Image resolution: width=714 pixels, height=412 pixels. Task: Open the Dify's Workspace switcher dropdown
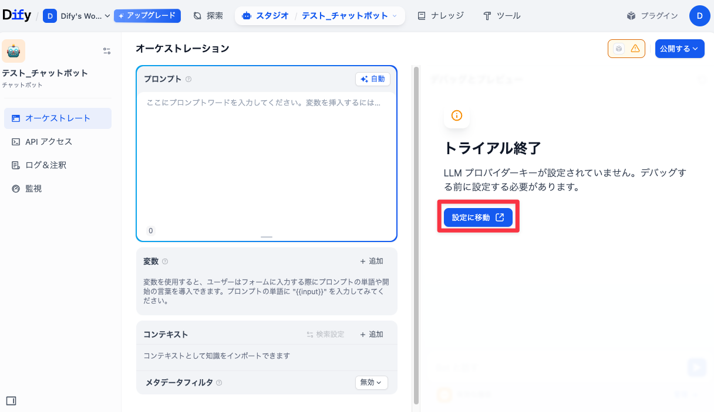click(x=77, y=16)
